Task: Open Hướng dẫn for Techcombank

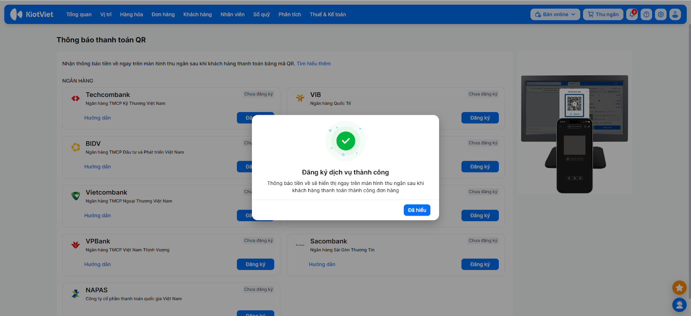Action: [98, 118]
